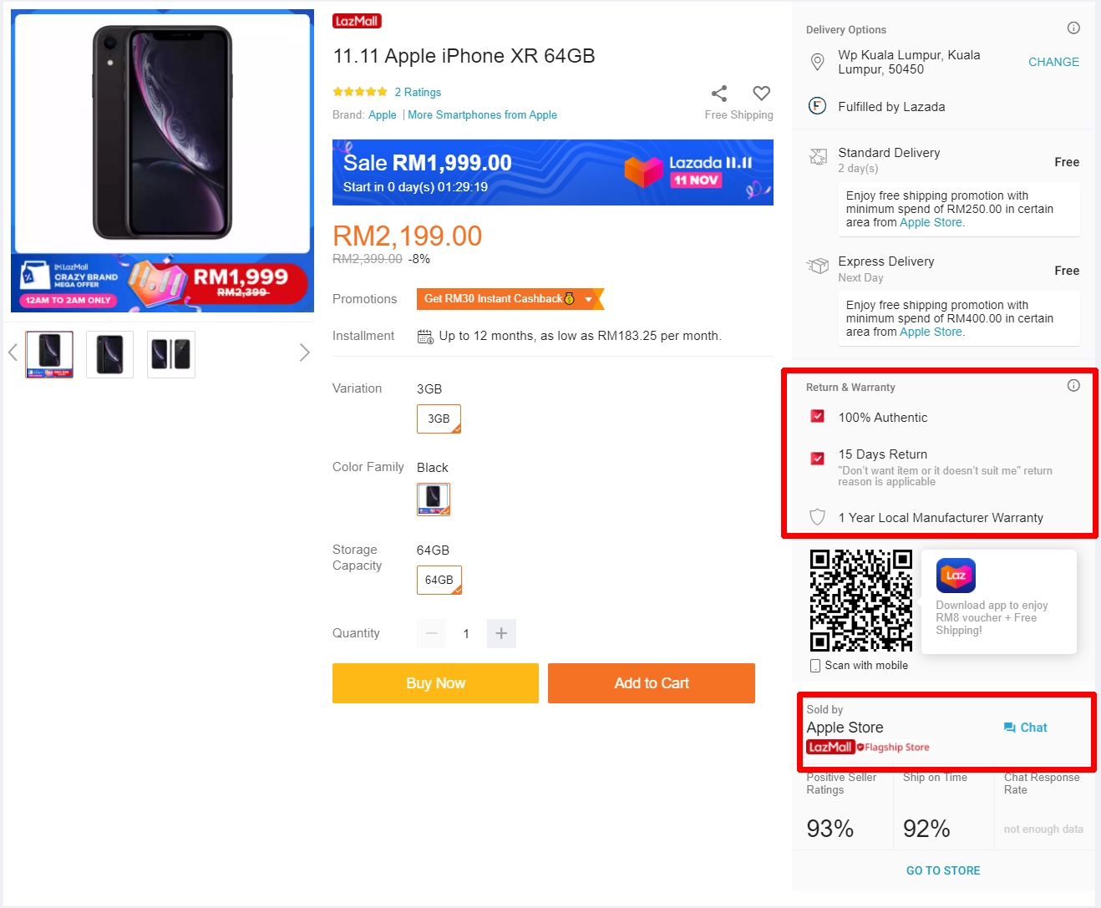Click the Delivery Options info icon

click(x=1073, y=28)
